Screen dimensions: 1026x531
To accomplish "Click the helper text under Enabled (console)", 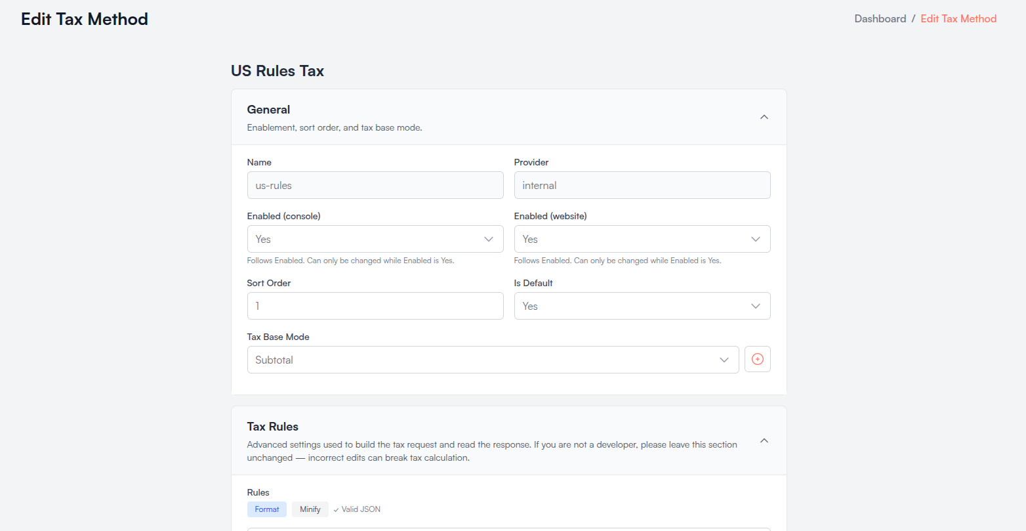I will click(351, 261).
